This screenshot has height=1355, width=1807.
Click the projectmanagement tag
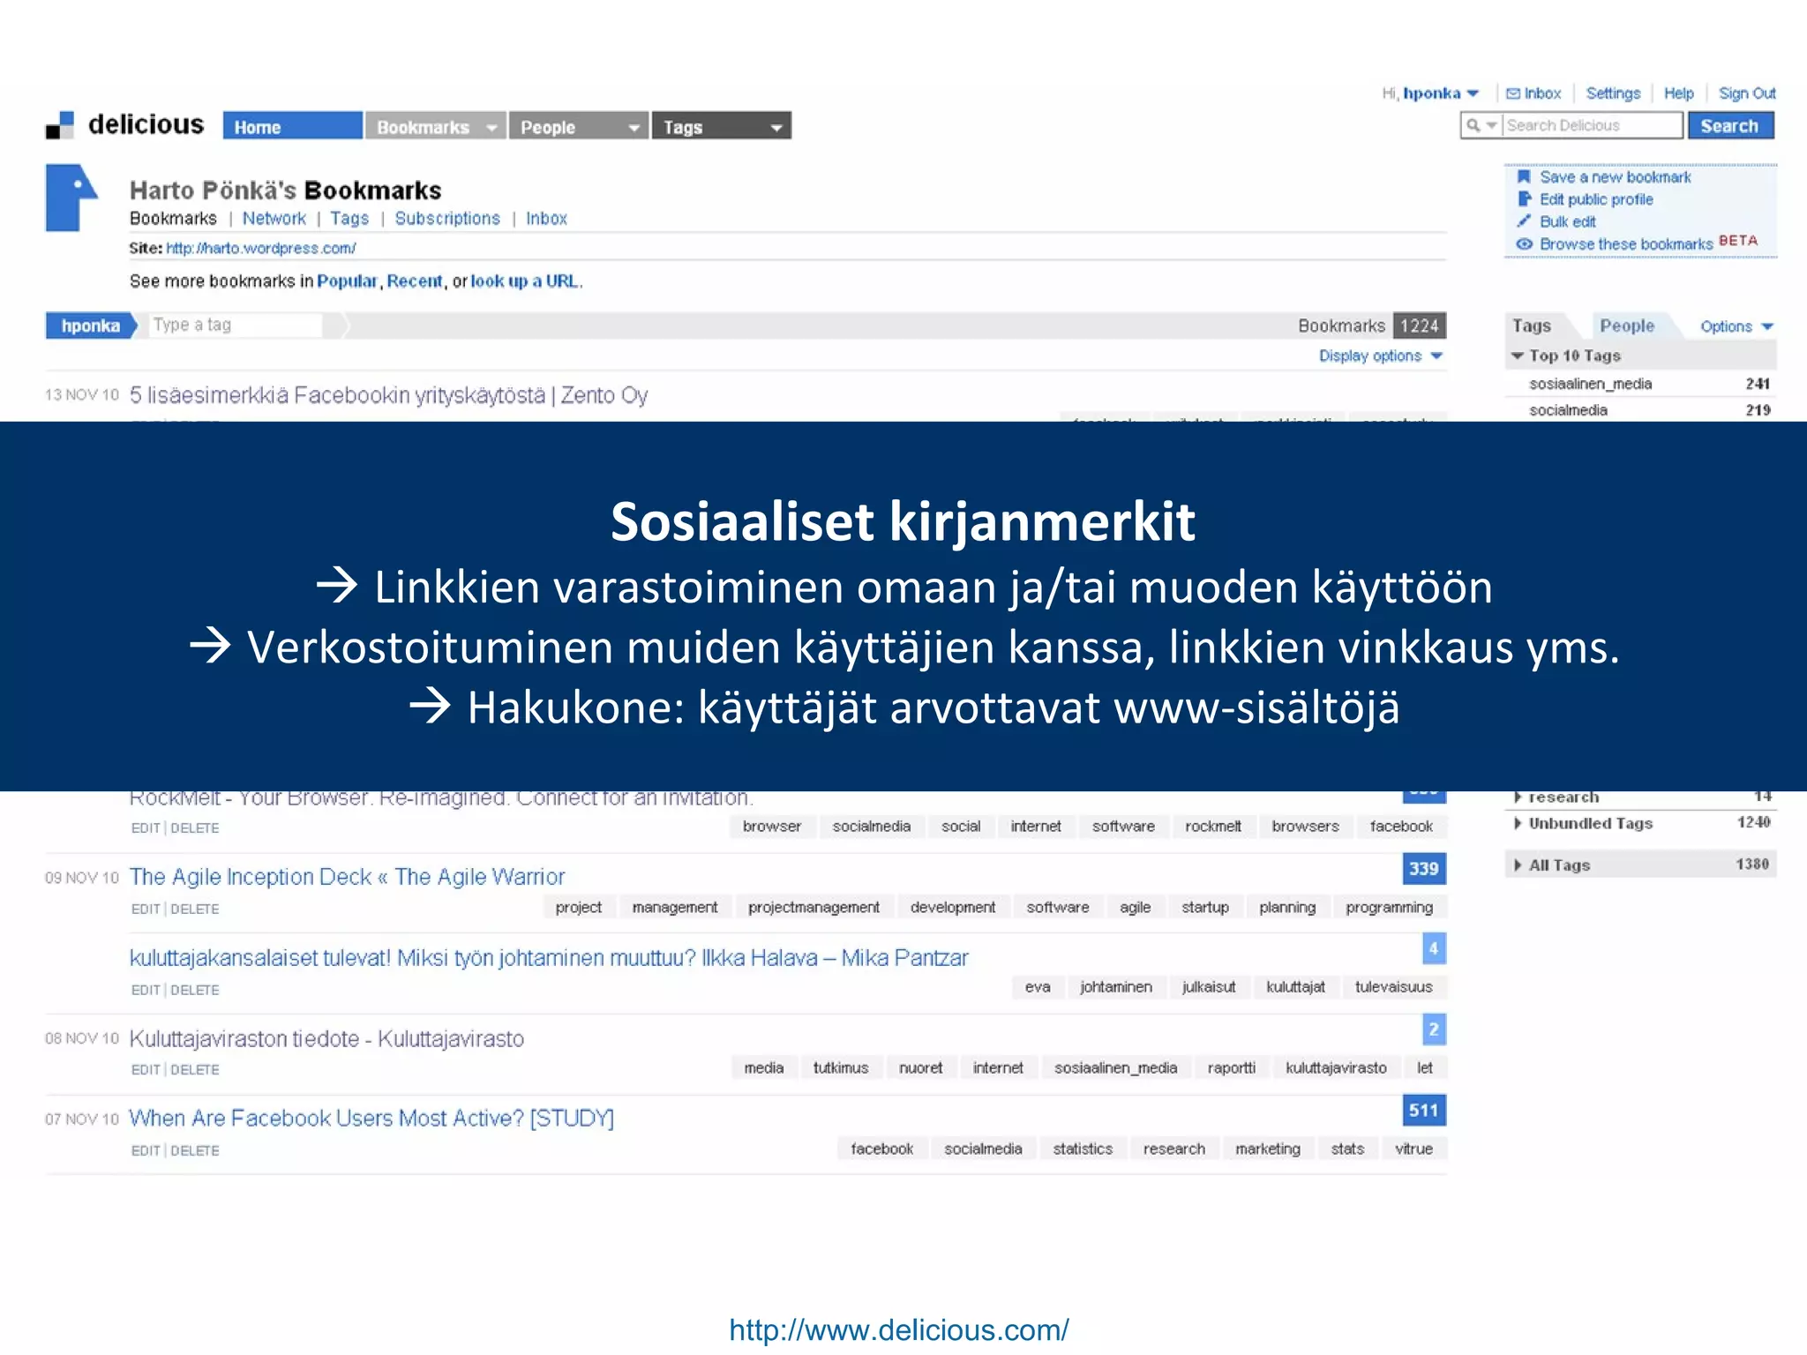[x=814, y=908]
